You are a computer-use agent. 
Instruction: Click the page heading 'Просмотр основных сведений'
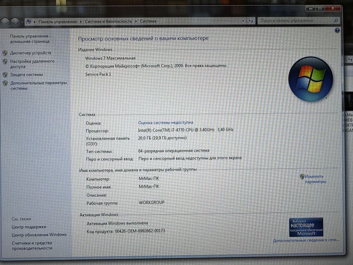(x=143, y=39)
